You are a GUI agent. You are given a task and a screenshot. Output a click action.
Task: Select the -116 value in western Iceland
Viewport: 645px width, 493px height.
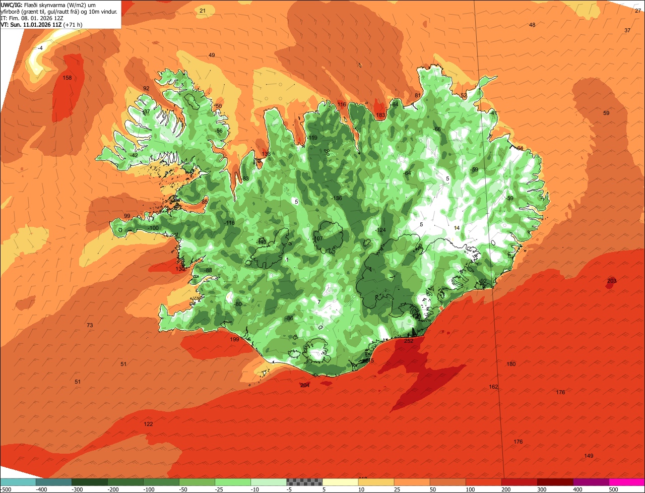[x=229, y=223]
